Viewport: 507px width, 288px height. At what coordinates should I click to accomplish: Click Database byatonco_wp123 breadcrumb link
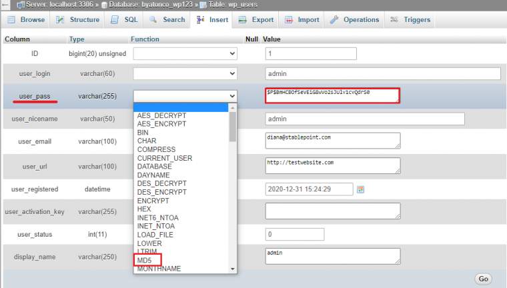(x=150, y=5)
